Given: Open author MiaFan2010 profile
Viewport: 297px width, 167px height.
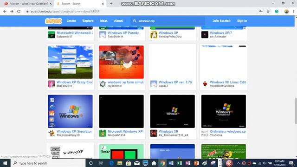Looking at the screenshot, I should click(65, 86).
